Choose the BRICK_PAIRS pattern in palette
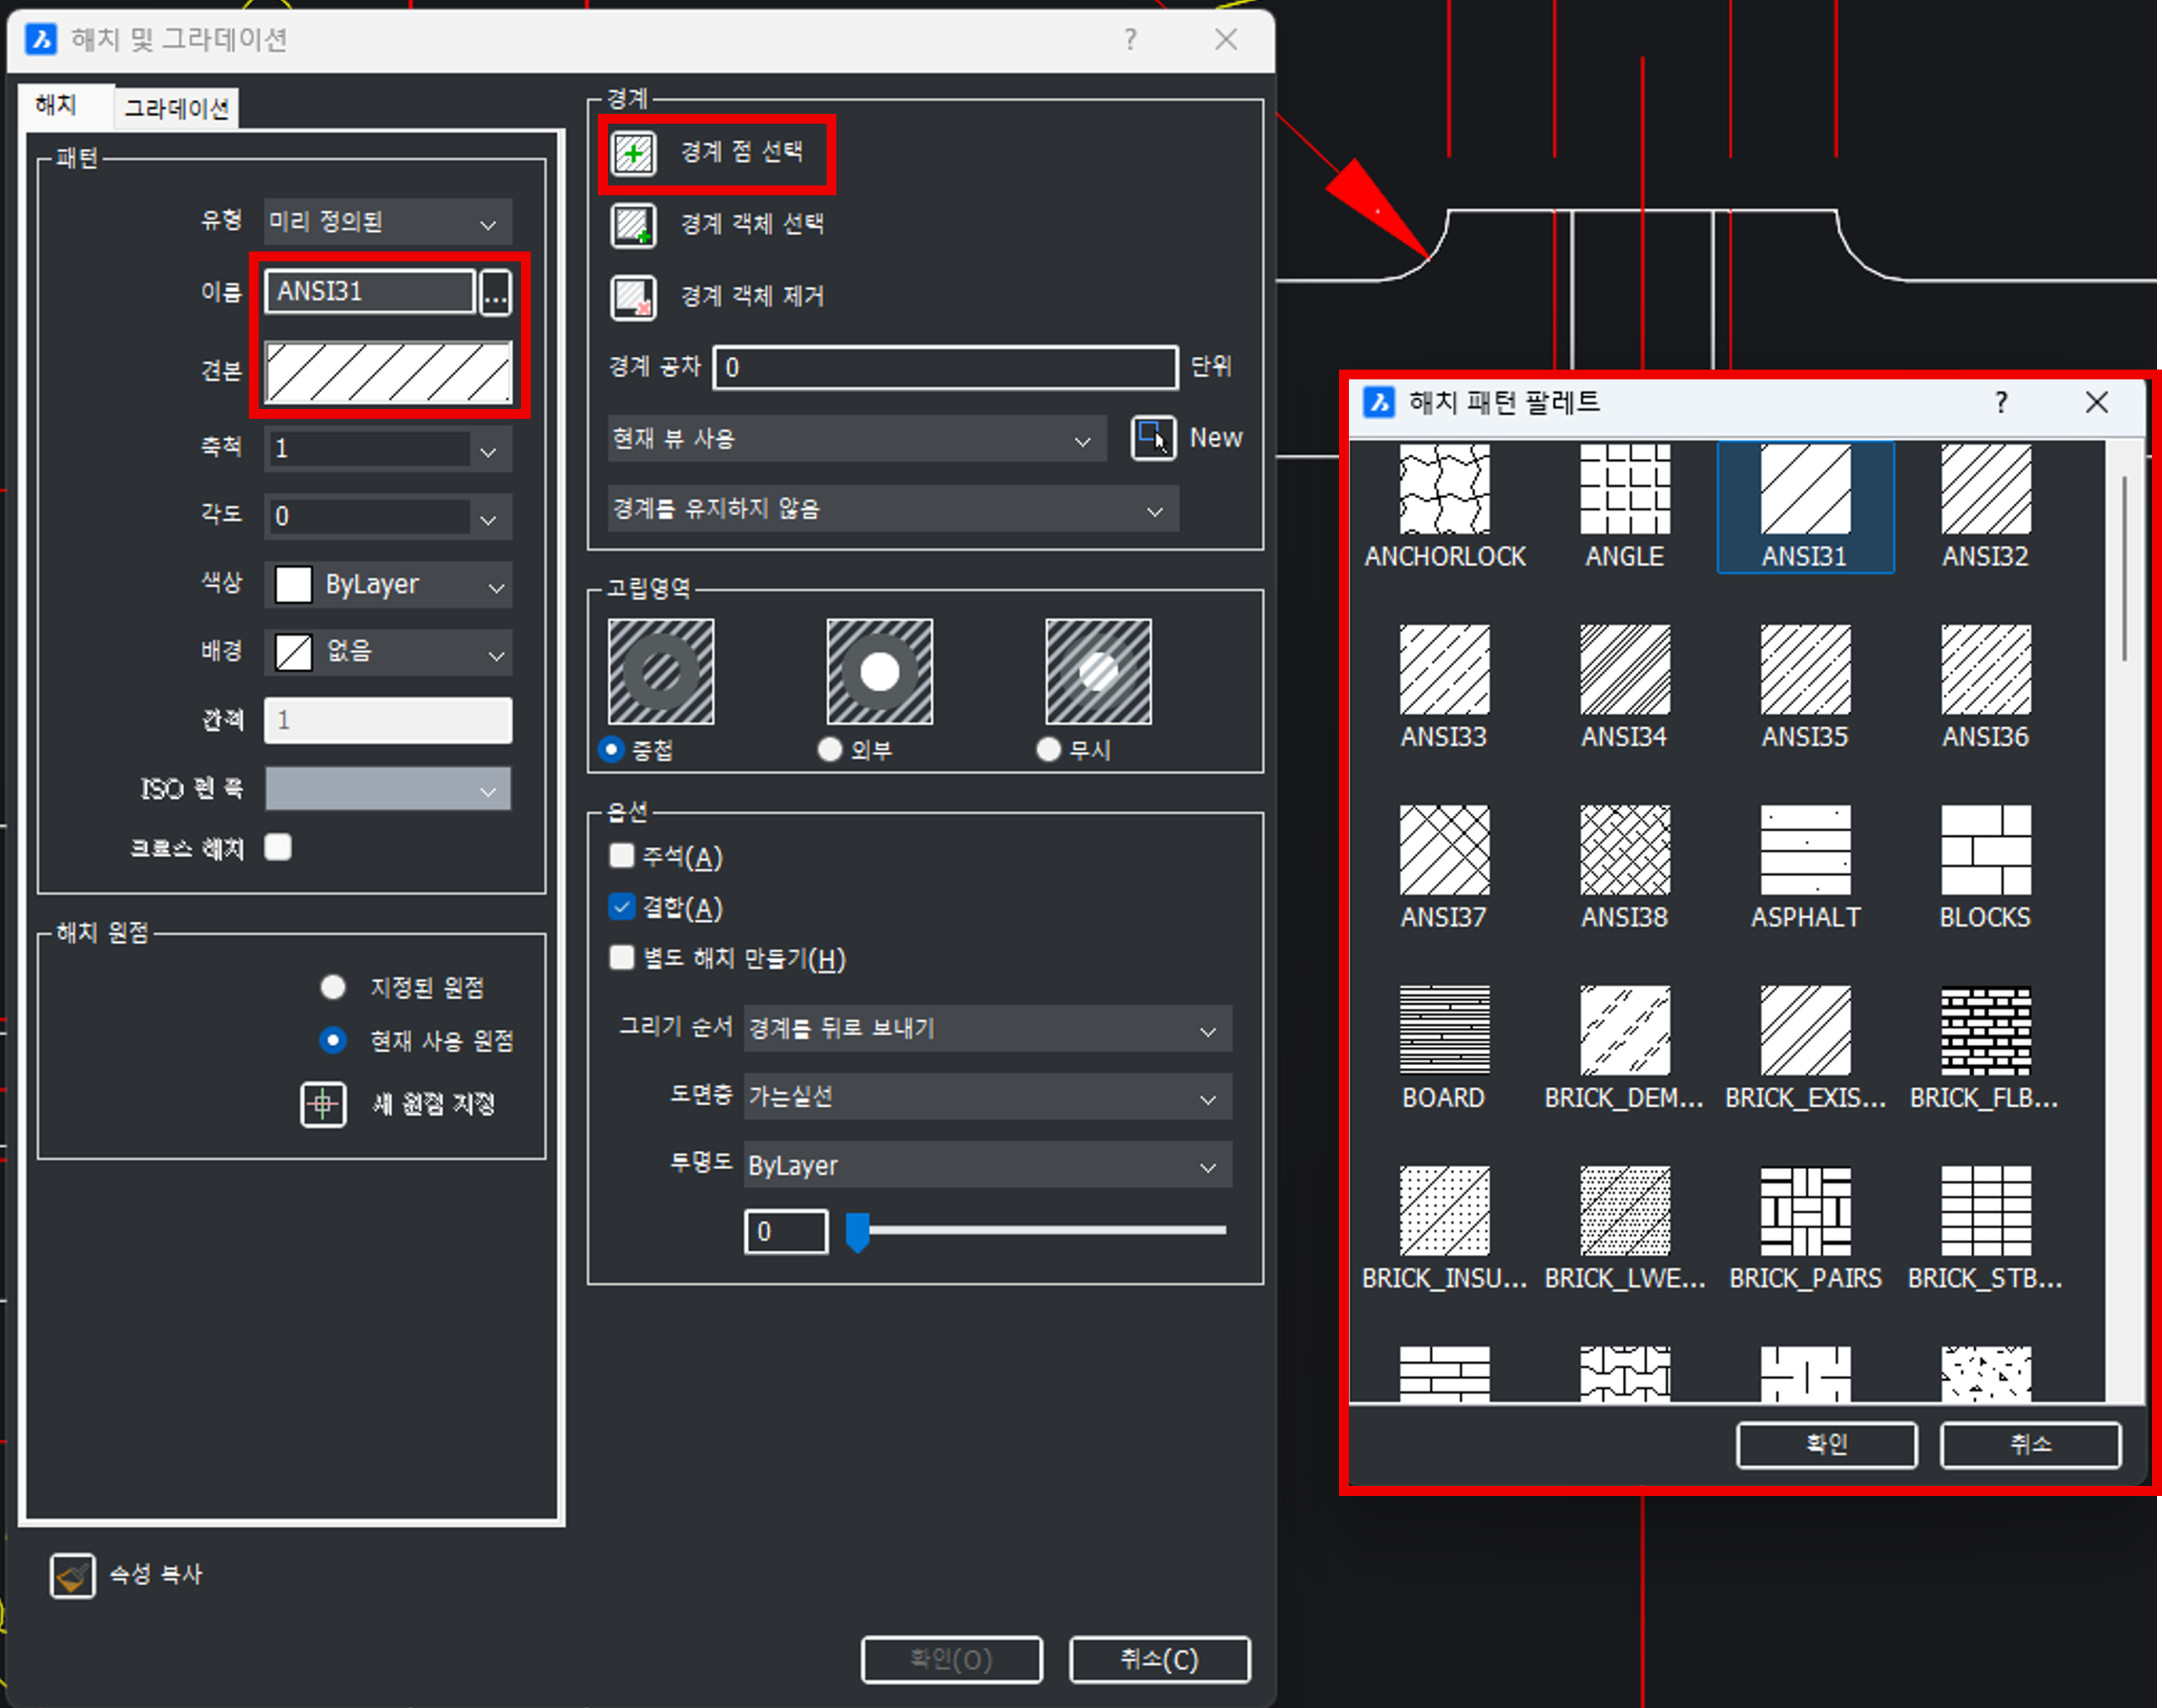2162x1708 pixels. tap(1805, 1211)
